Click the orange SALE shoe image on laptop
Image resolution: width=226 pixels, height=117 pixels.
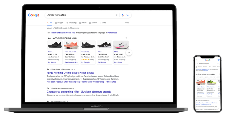click(x=72, y=45)
